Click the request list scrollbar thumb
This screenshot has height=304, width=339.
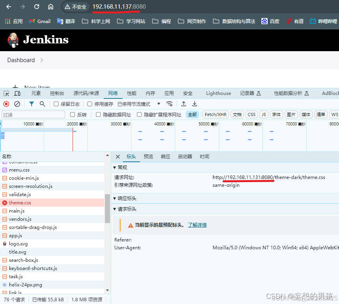pyautogui.click(x=107, y=209)
